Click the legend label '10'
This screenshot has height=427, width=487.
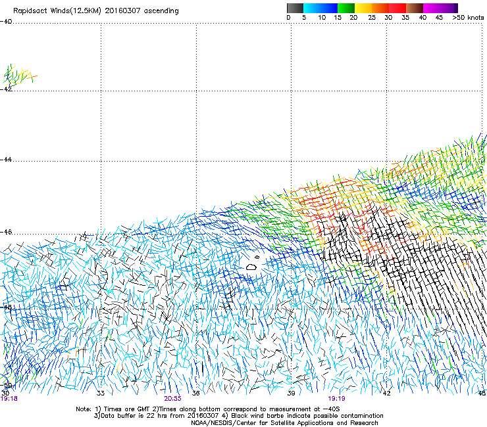coord(322,18)
